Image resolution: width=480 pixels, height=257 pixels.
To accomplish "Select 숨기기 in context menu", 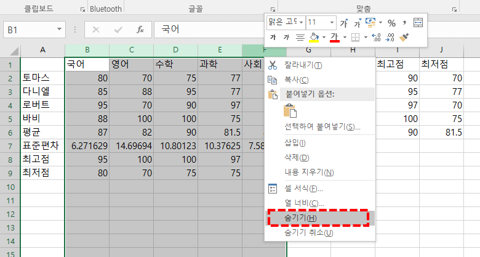I will point(320,218).
